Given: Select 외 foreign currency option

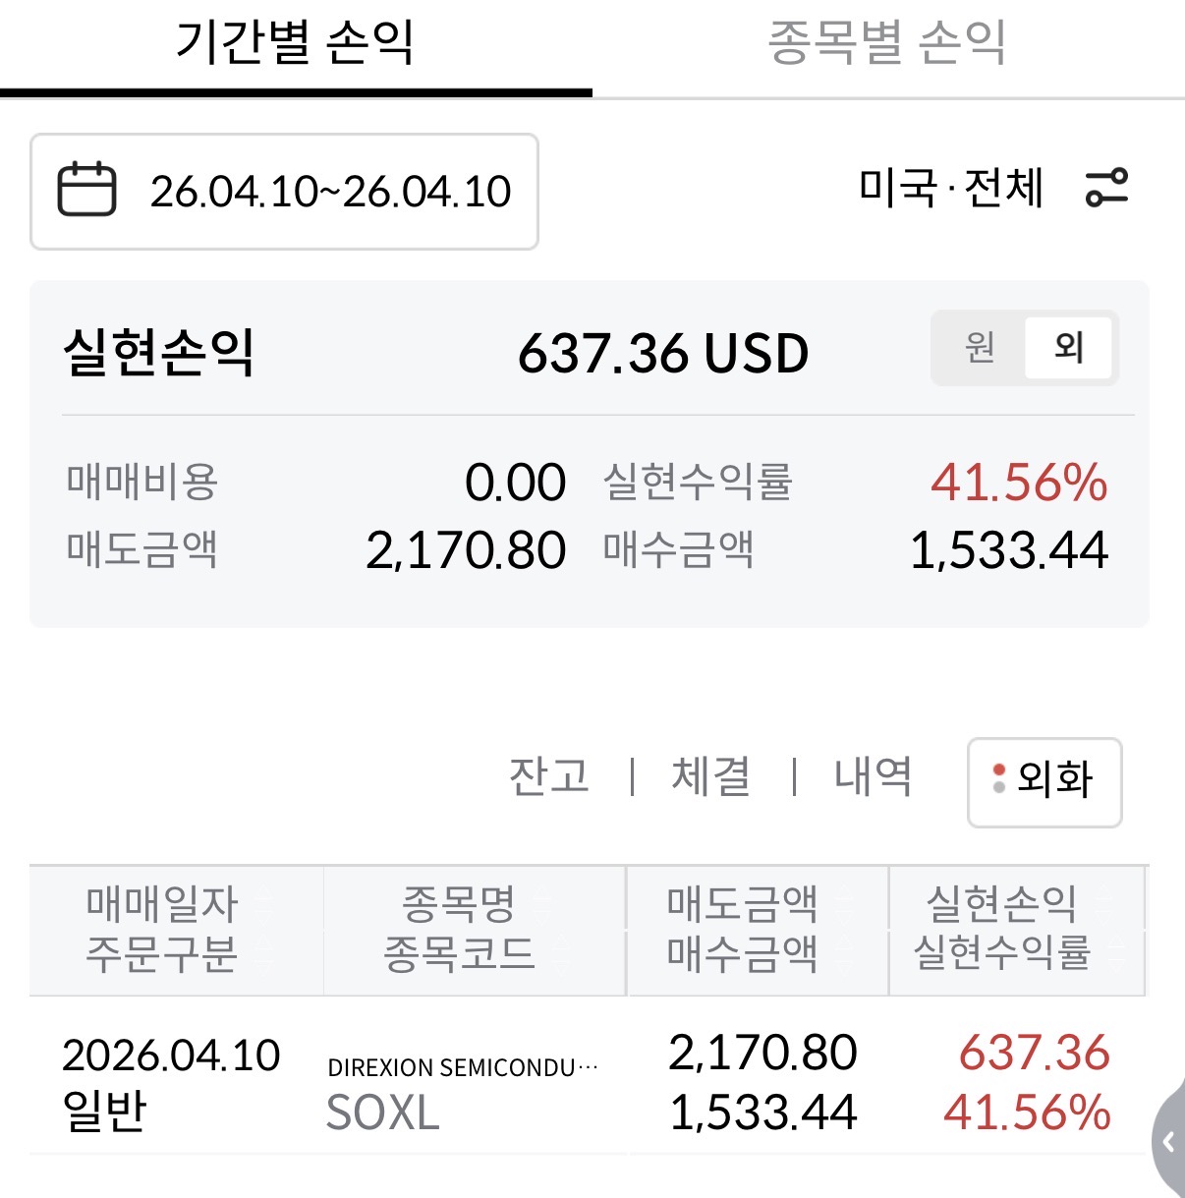Looking at the screenshot, I should coord(1068,347).
